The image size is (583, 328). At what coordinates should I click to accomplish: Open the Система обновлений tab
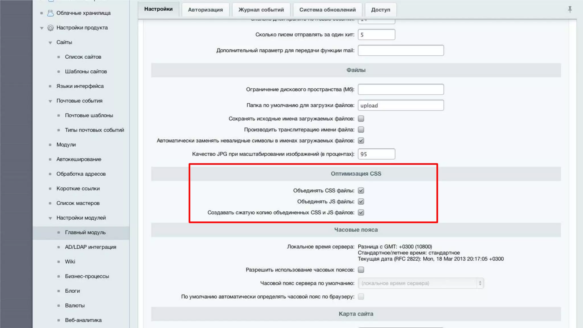click(x=327, y=10)
